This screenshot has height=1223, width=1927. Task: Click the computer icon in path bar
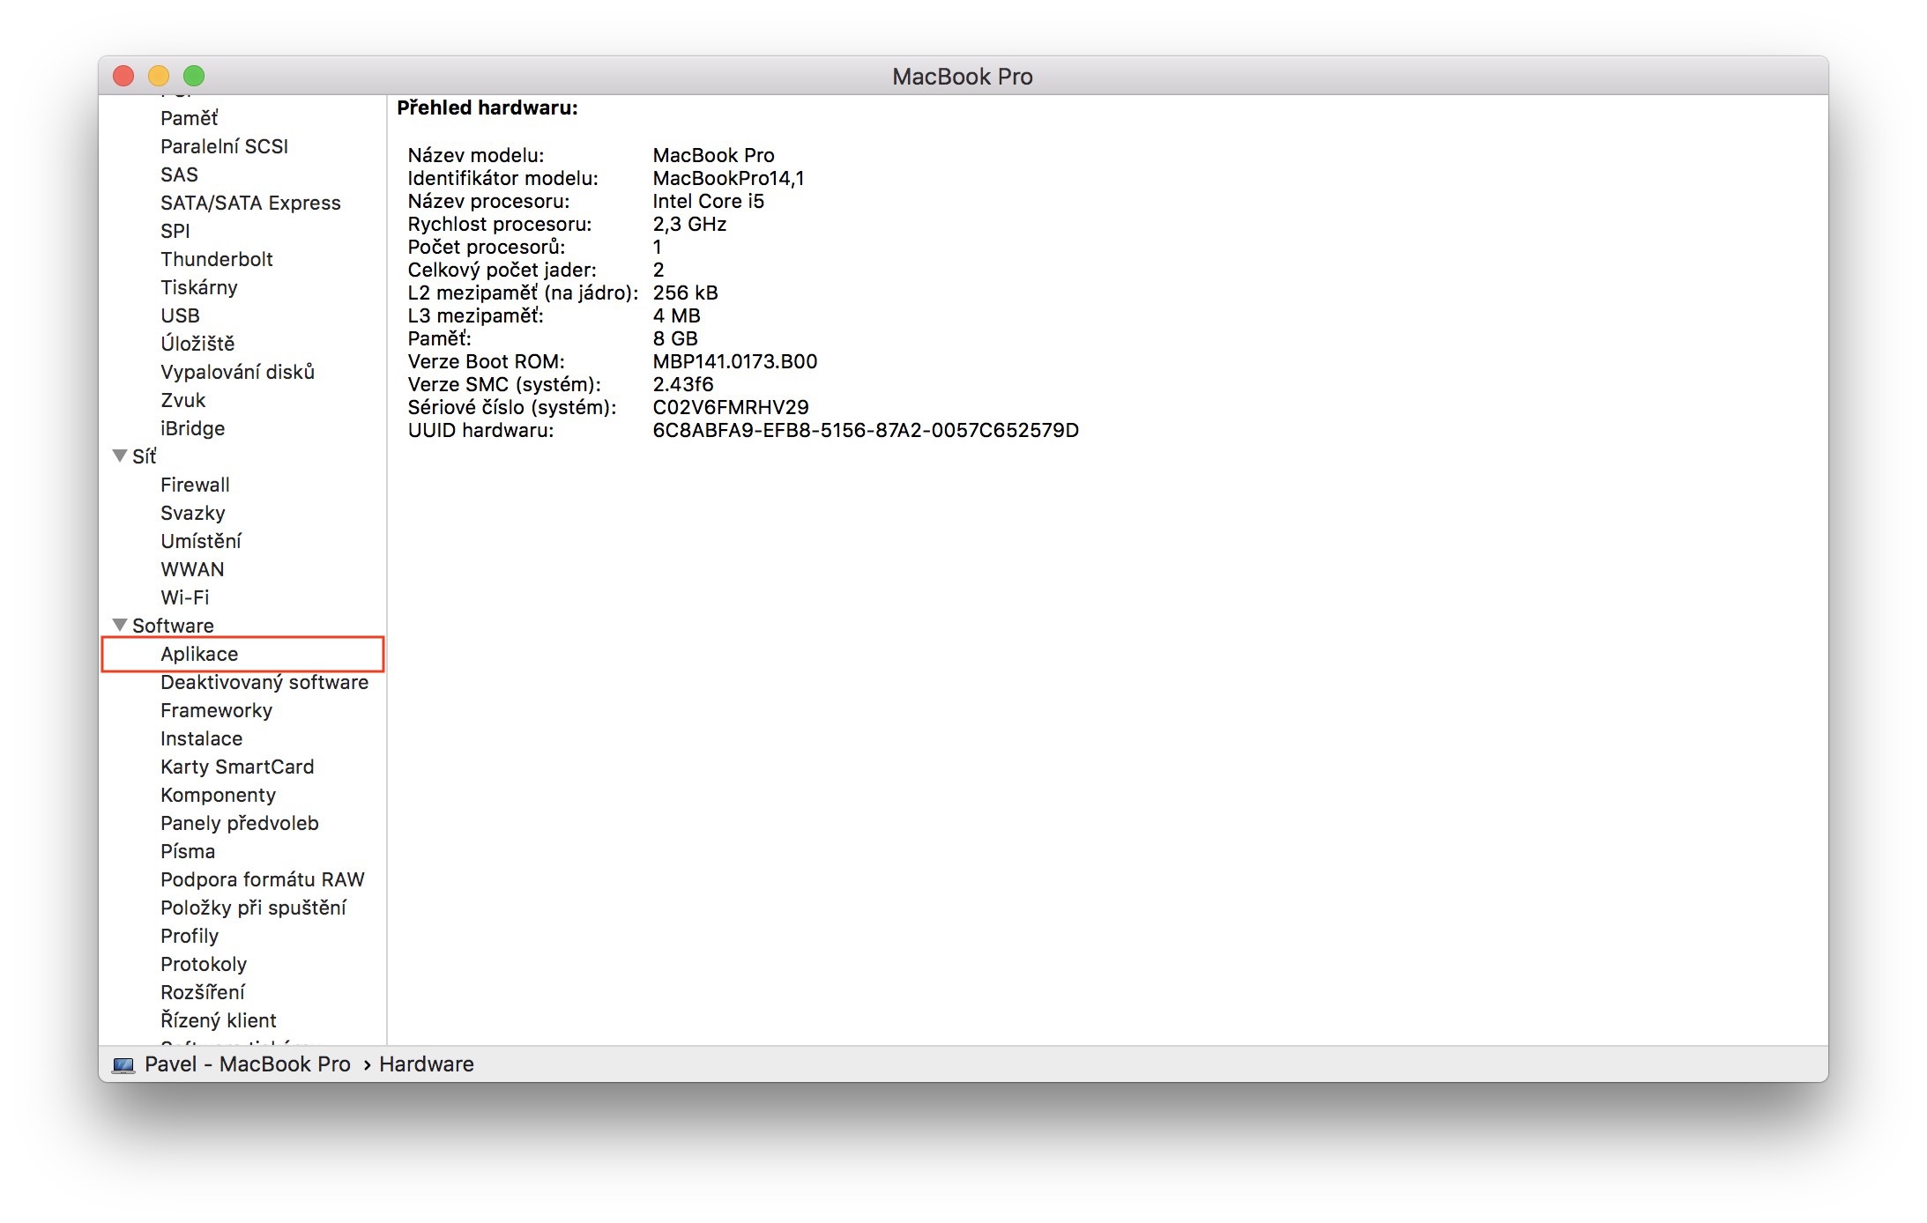[x=124, y=1064]
